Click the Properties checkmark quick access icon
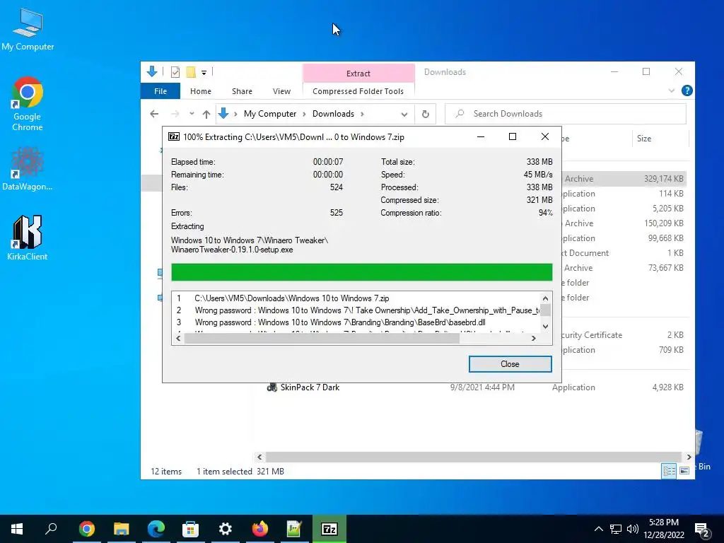The height and width of the screenshot is (543, 724). tap(175, 72)
